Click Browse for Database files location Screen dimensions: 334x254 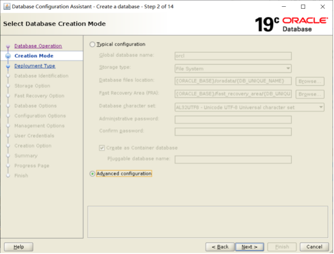(x=310, y=82)
